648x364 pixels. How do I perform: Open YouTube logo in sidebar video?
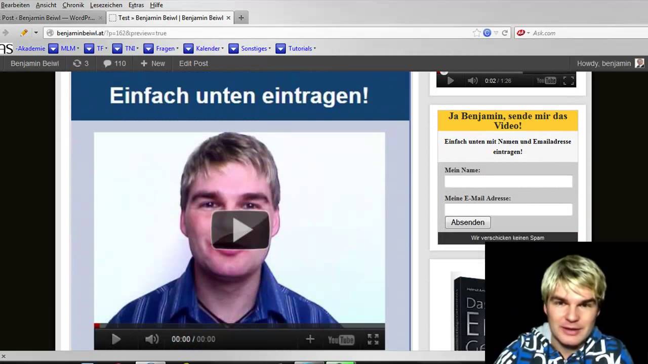click(x=546, y=80)
